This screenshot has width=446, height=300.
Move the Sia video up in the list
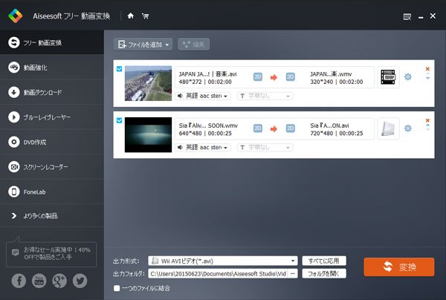click(427, 125)
